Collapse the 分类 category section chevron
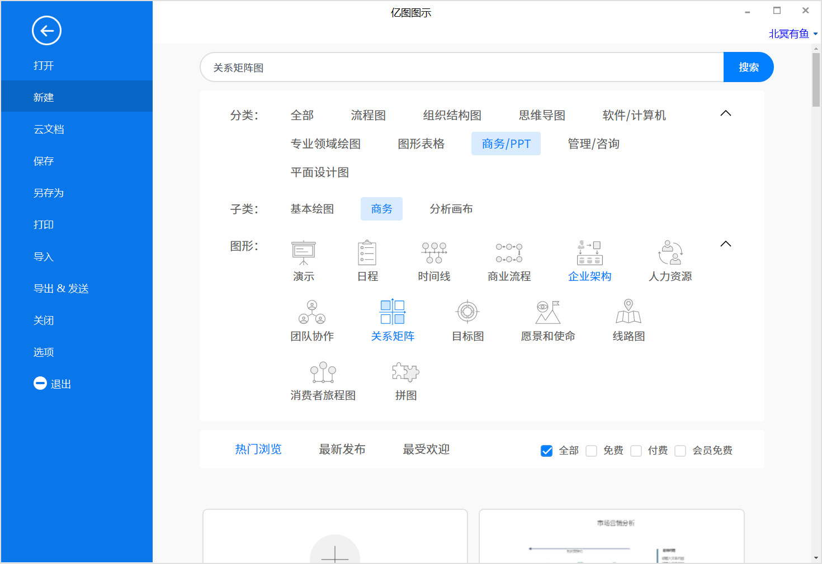 click(x=726, y=113)
